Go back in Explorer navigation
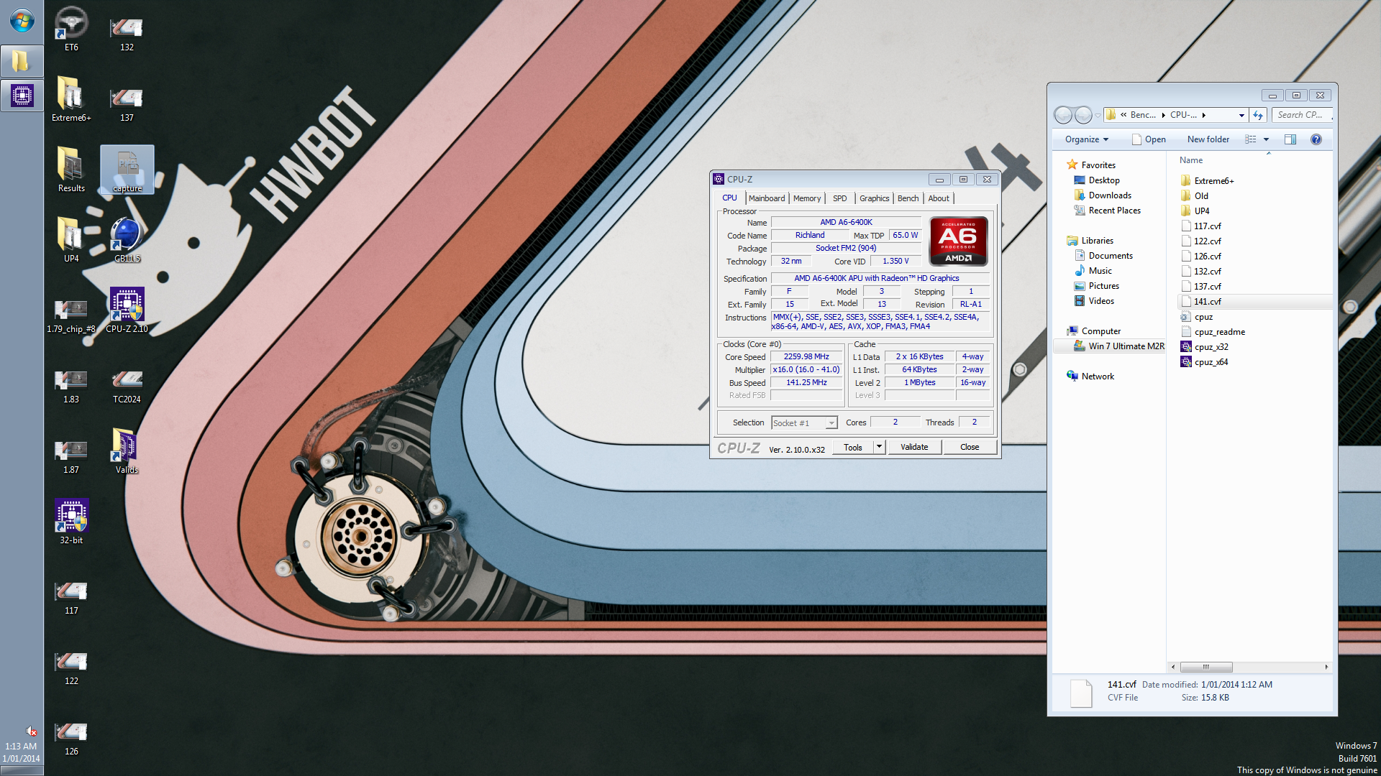1381x776 pixels. pyautogui.click(x=1063, y=115)
